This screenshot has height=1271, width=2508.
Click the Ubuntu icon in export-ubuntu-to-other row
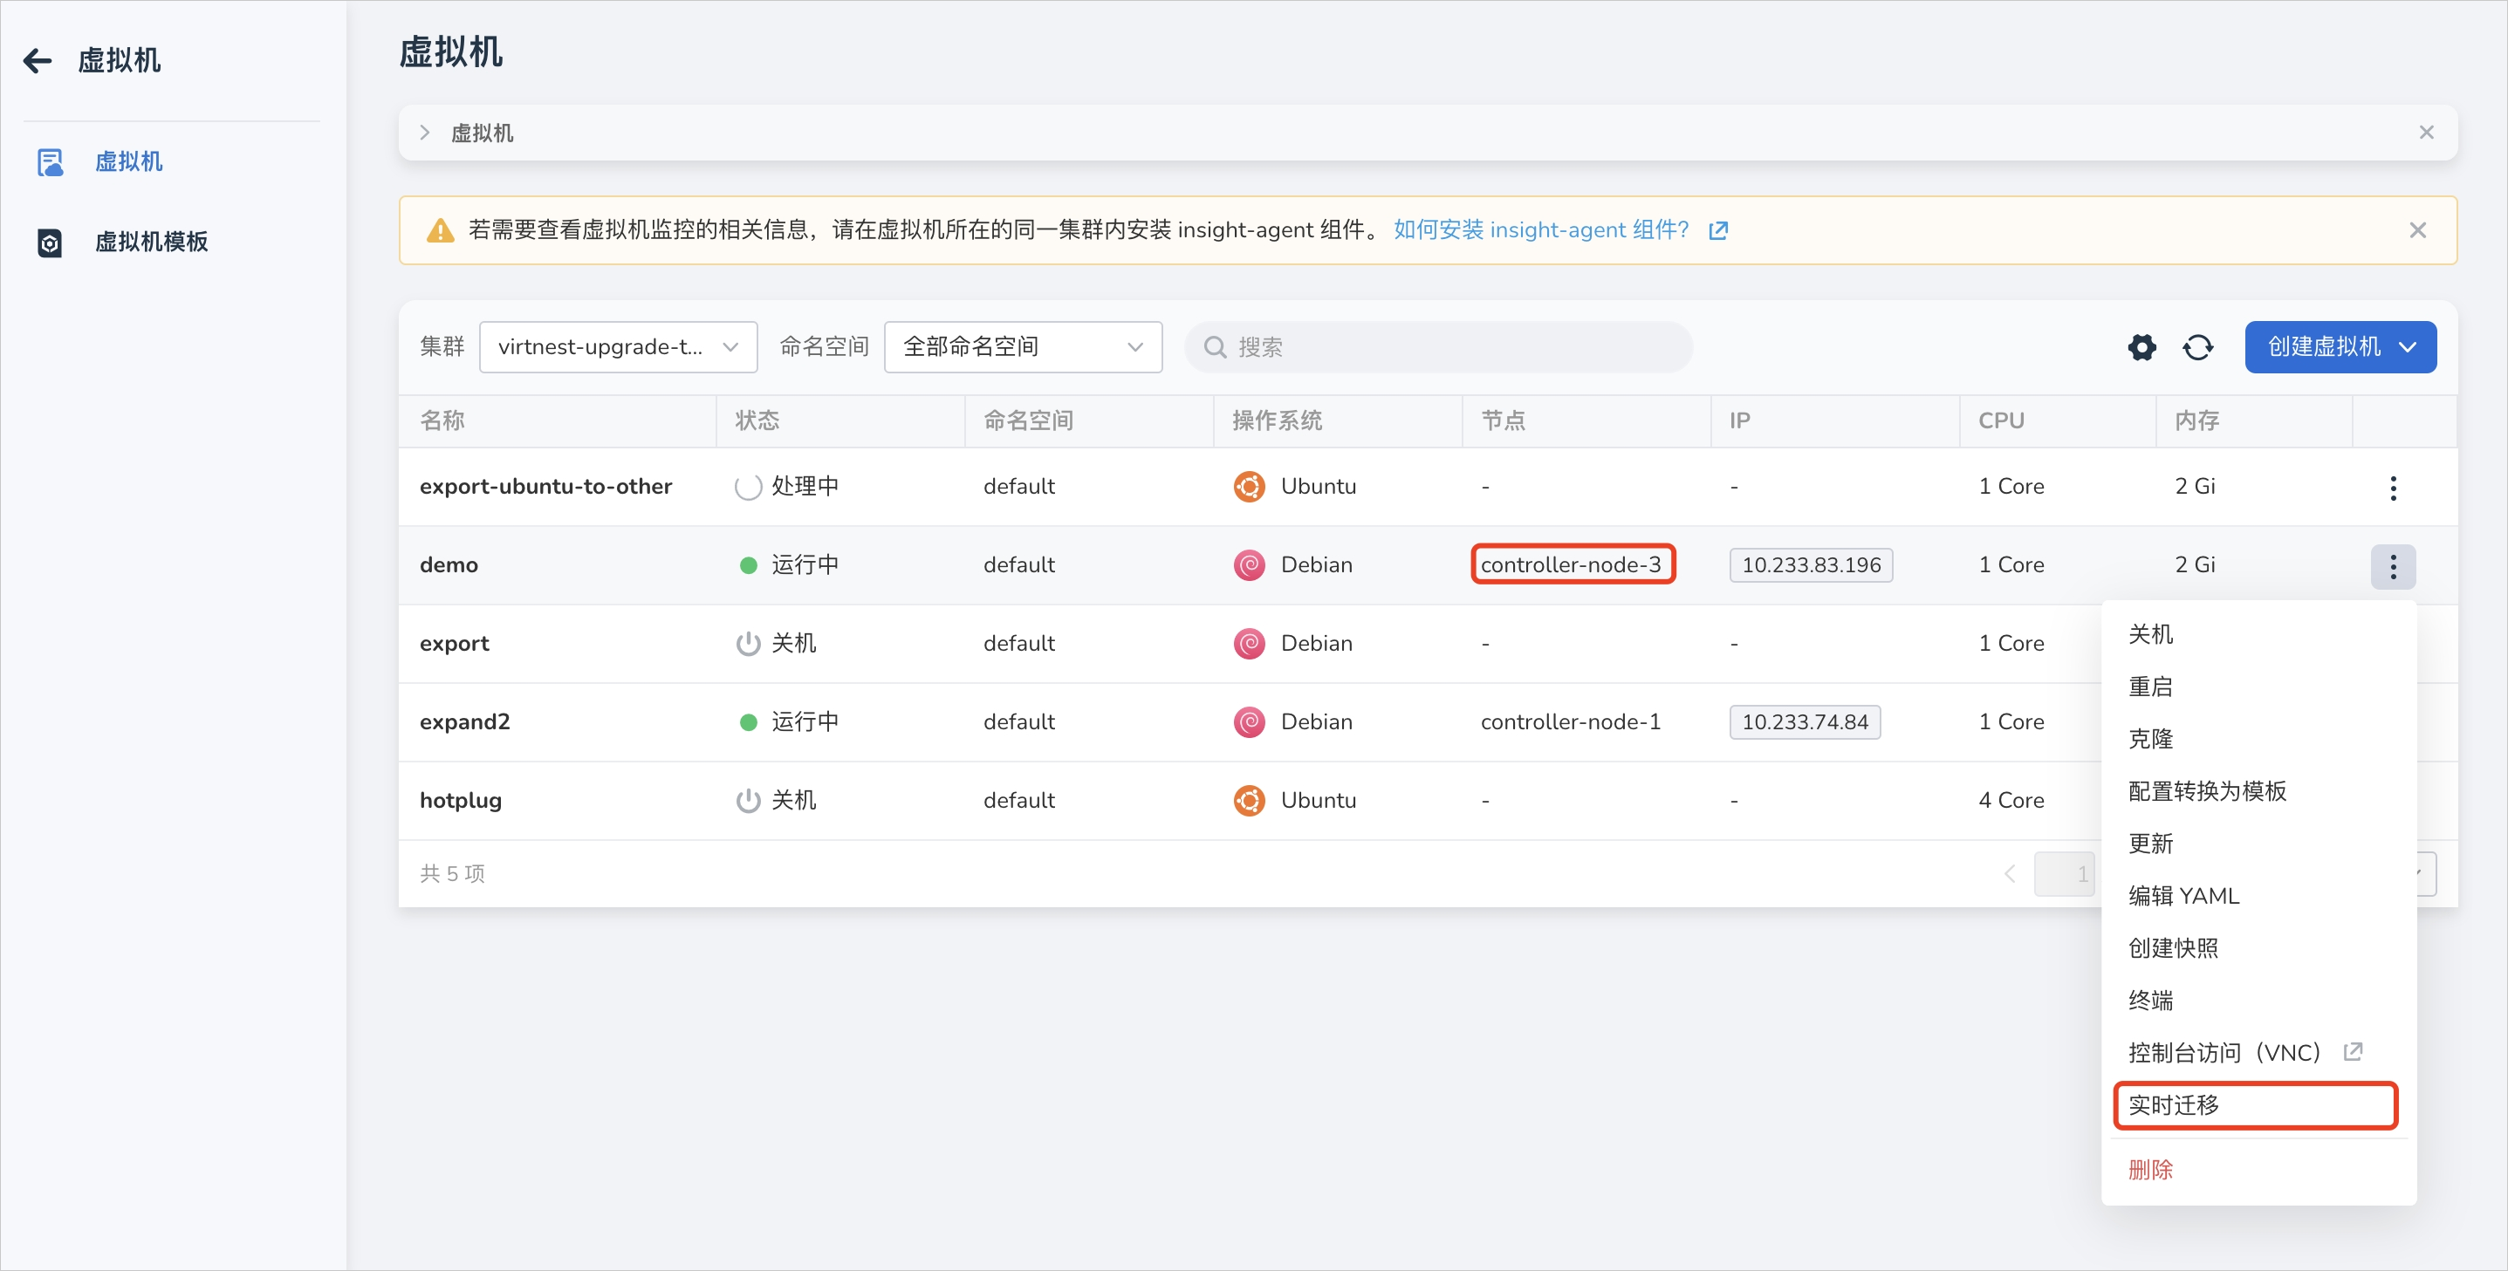(1249, 486)
